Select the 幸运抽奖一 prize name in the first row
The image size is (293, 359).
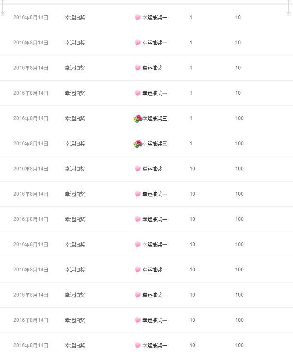[155, 17]
